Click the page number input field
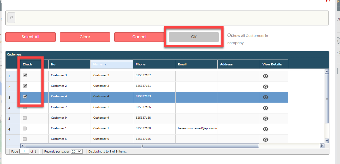This screenshot has height=164, width=340. 24,152
